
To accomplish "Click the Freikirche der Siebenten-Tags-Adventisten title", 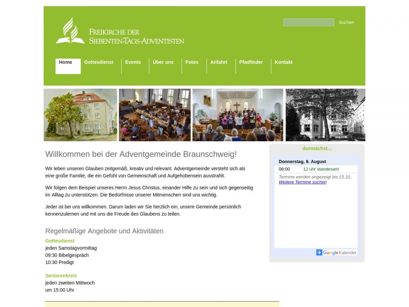I will point(136,36).
